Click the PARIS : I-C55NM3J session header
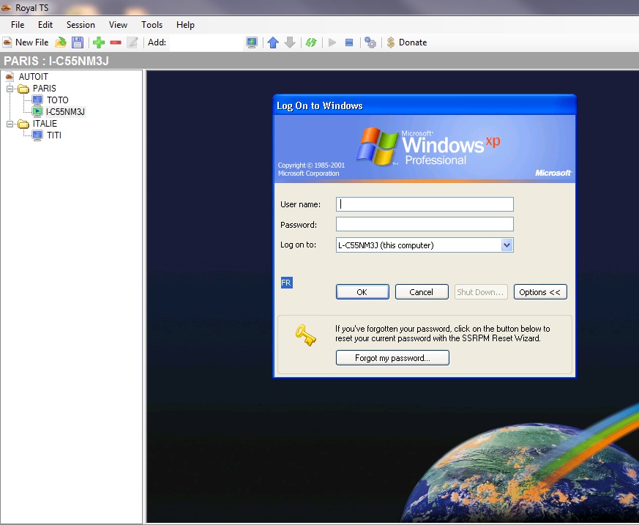Image resolution: width=639 pixels, height=525 pixels. point(56,62)
